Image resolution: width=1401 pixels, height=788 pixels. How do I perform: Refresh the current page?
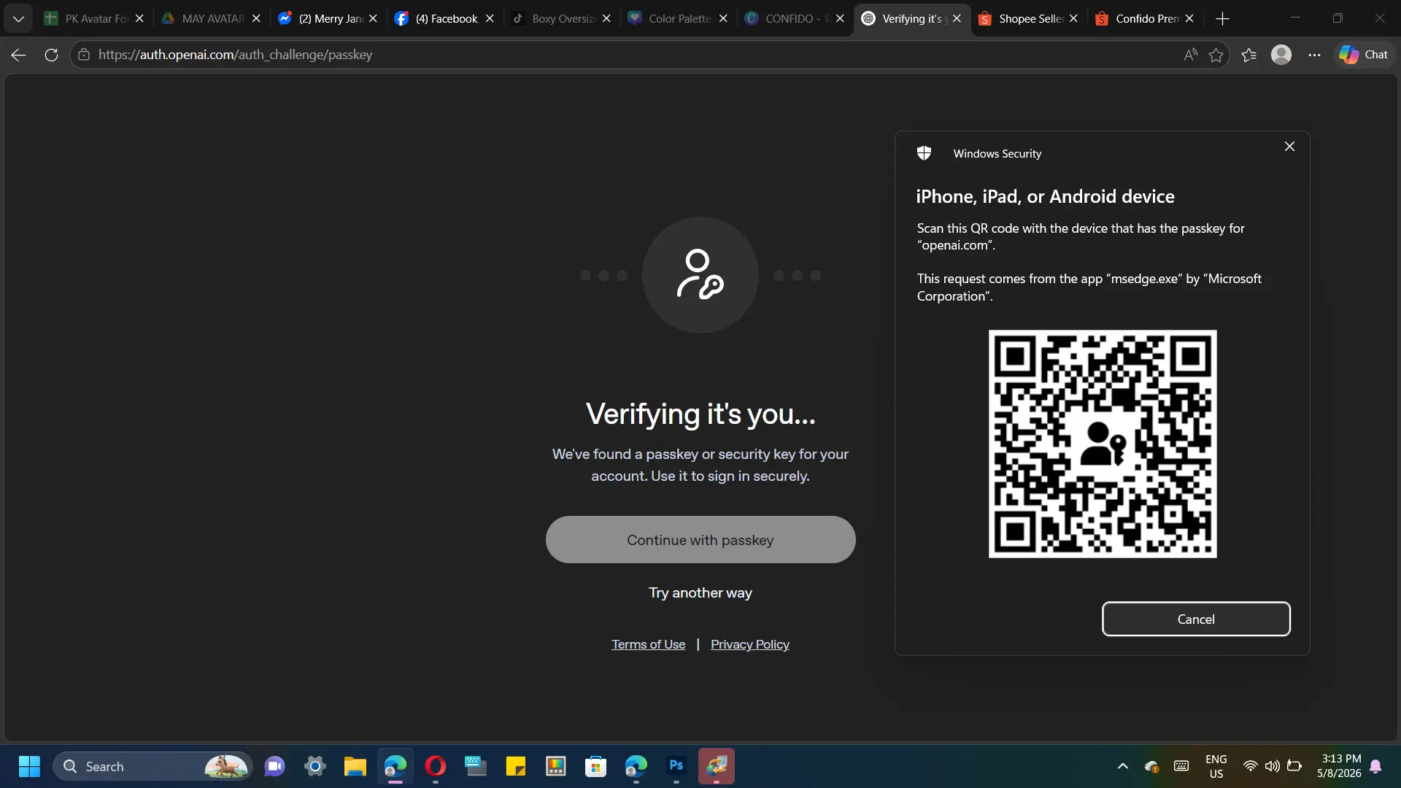[x=51, y=55]
